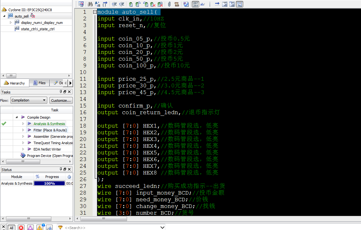The height and width of the screenshot is (230, 361).
Task: Collapse the Compile Design task
Action: (17, 117)
